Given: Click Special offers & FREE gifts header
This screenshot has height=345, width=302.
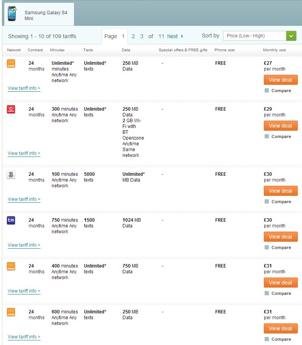Looking at the screenshot, I should (x=183, y=50).
